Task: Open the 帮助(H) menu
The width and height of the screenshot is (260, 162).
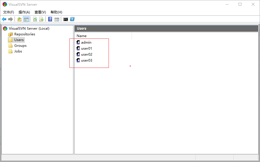Action: pyautogui.click(x=56, y=12)
